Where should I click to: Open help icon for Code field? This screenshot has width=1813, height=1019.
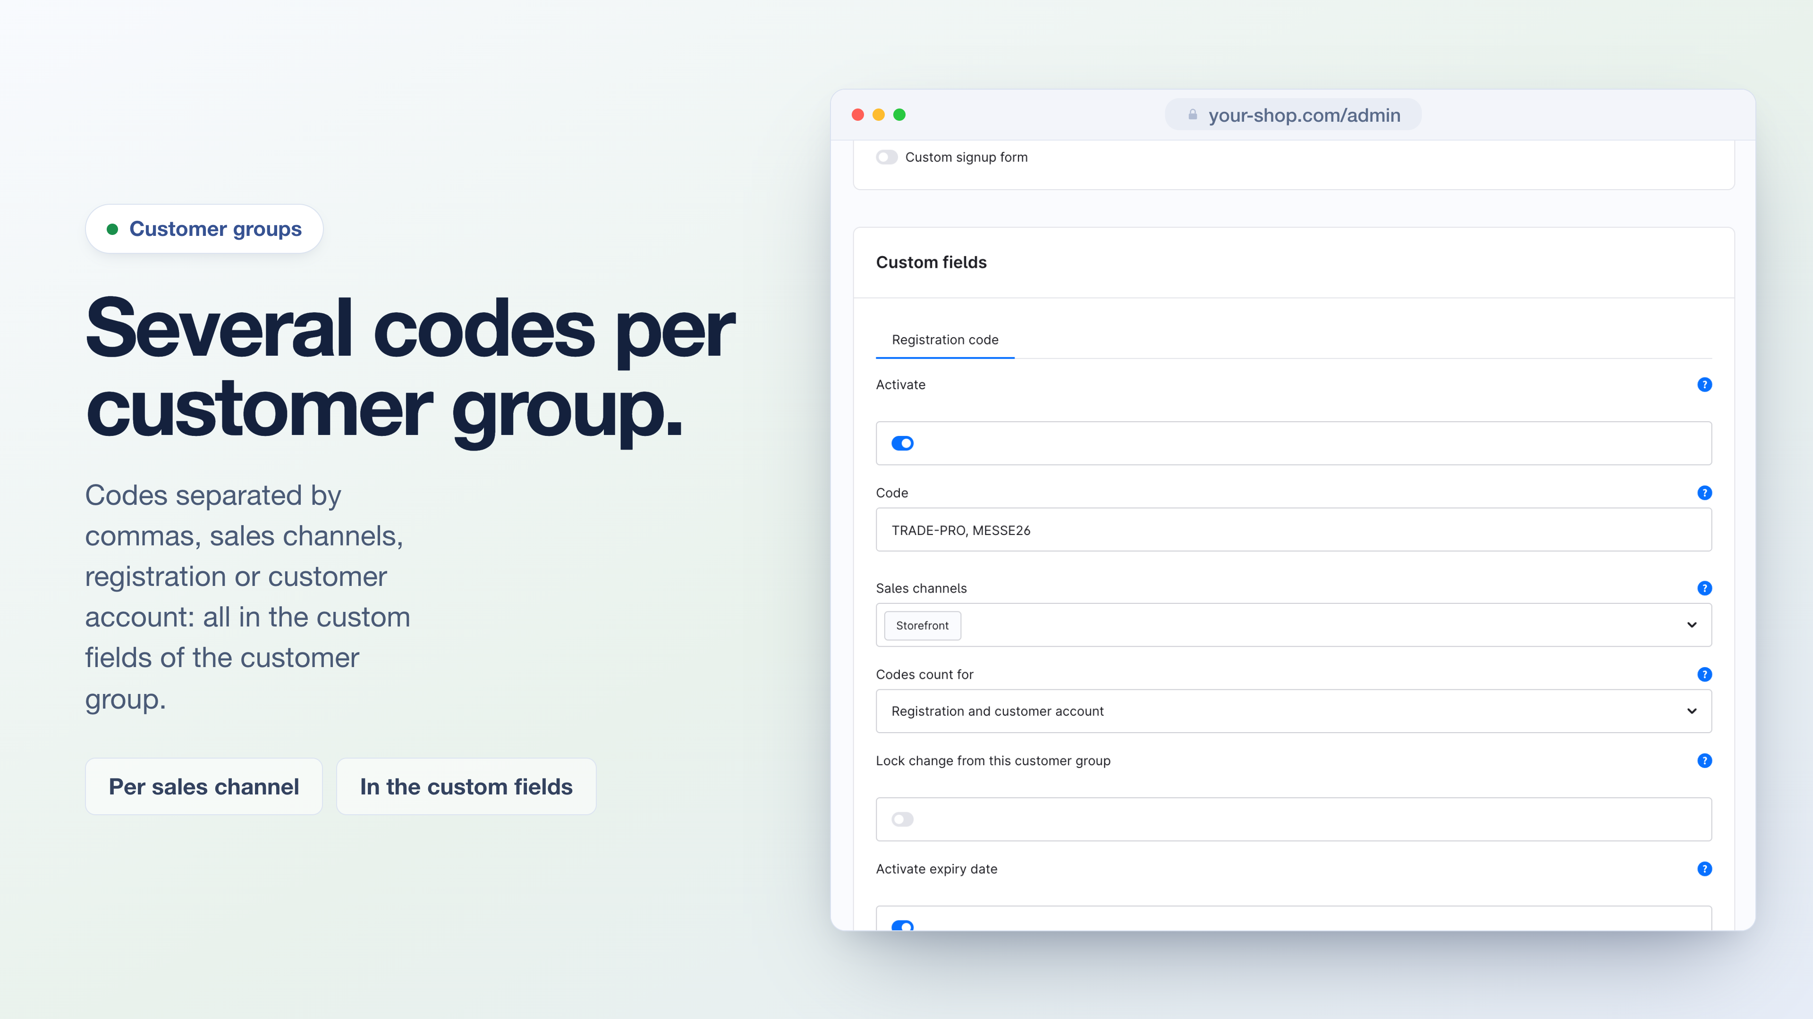point(1704,493)
